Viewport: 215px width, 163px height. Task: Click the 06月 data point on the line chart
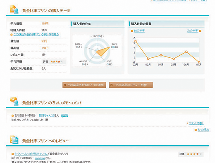coord(186,52)
